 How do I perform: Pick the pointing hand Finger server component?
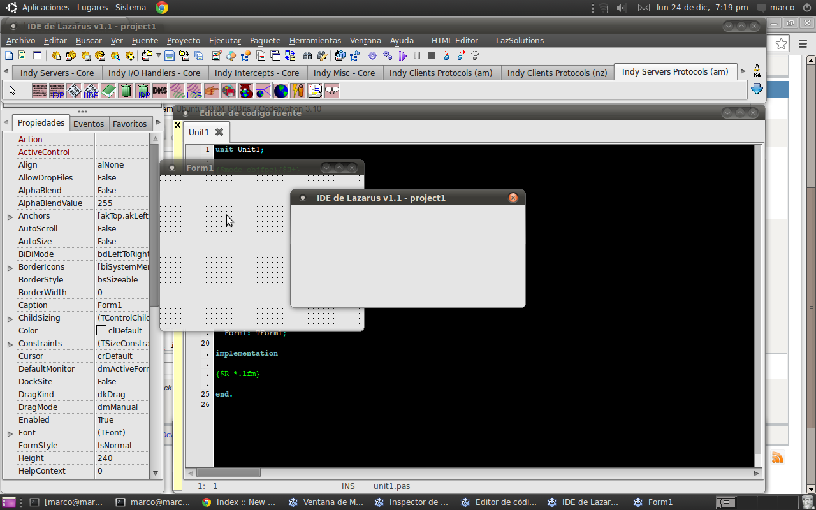click(x=211, y=91)
